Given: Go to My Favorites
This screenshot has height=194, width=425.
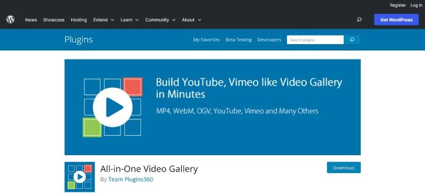Looking at the screenshot, I should [x=207, y=40].
